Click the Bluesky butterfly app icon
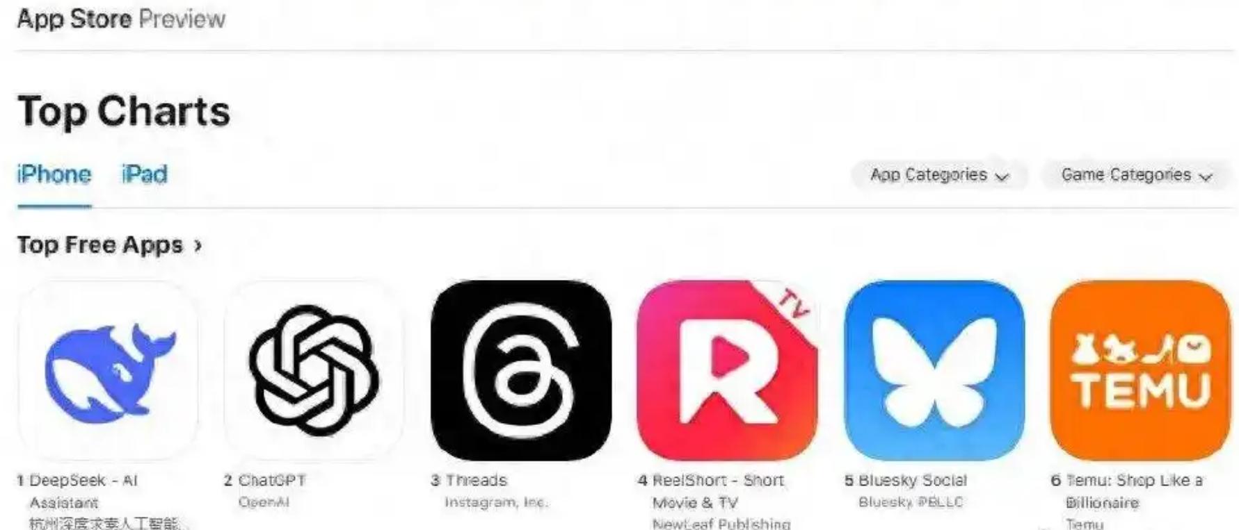The height and width of the screenshot is (530, 1239). [x=934, y=370]
